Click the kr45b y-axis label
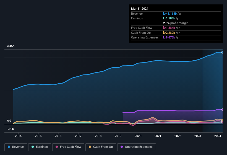 (11, 46)
